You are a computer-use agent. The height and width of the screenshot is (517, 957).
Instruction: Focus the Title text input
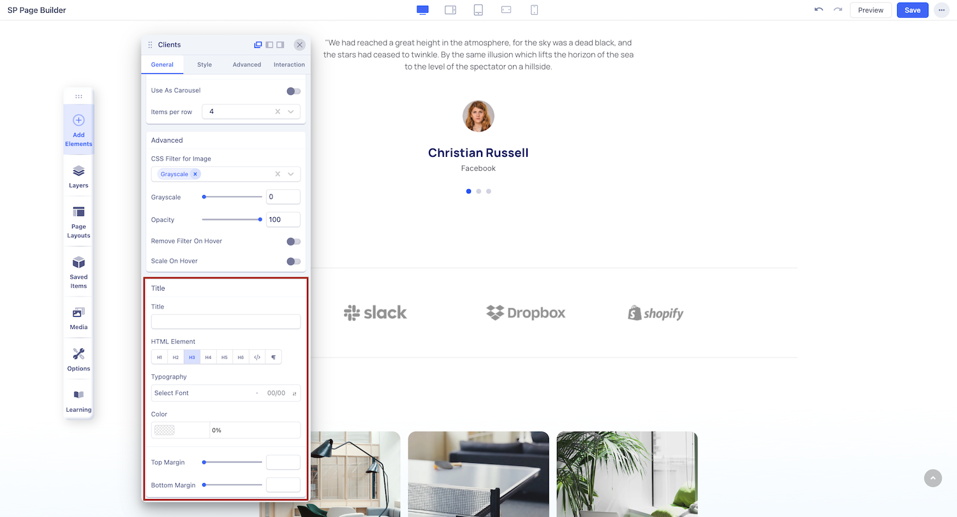pos(226,322)
